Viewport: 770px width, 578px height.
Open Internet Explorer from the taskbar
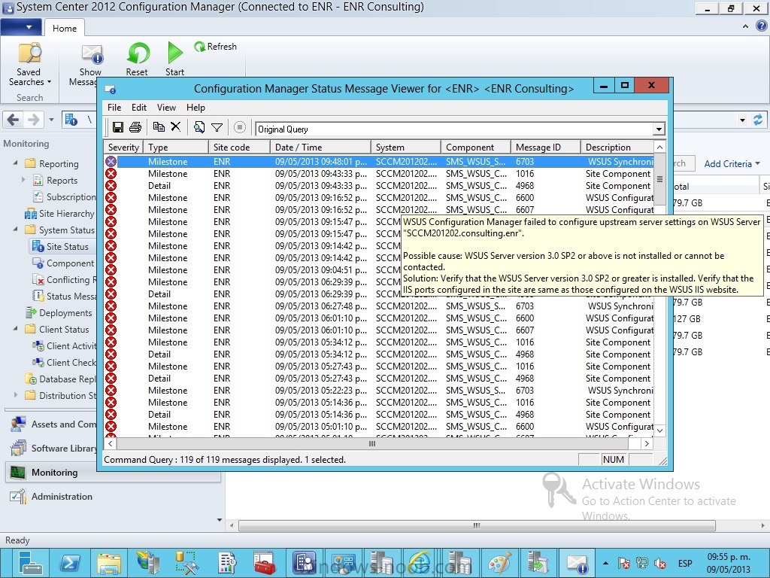[x=420, y=563]
